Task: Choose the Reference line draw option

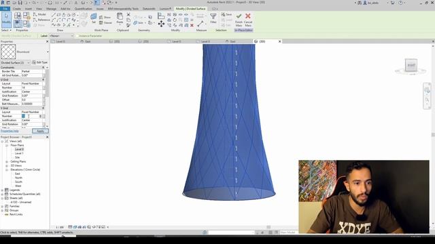Action: point(41,20)
